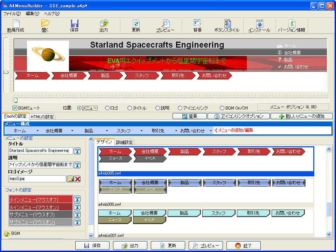Select the メインメニュー(マウスオフ) red color swatch
The image size is (336, 252).
coord(41,199)
